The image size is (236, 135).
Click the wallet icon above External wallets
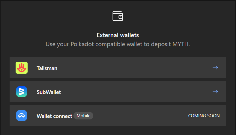point(118,16)
